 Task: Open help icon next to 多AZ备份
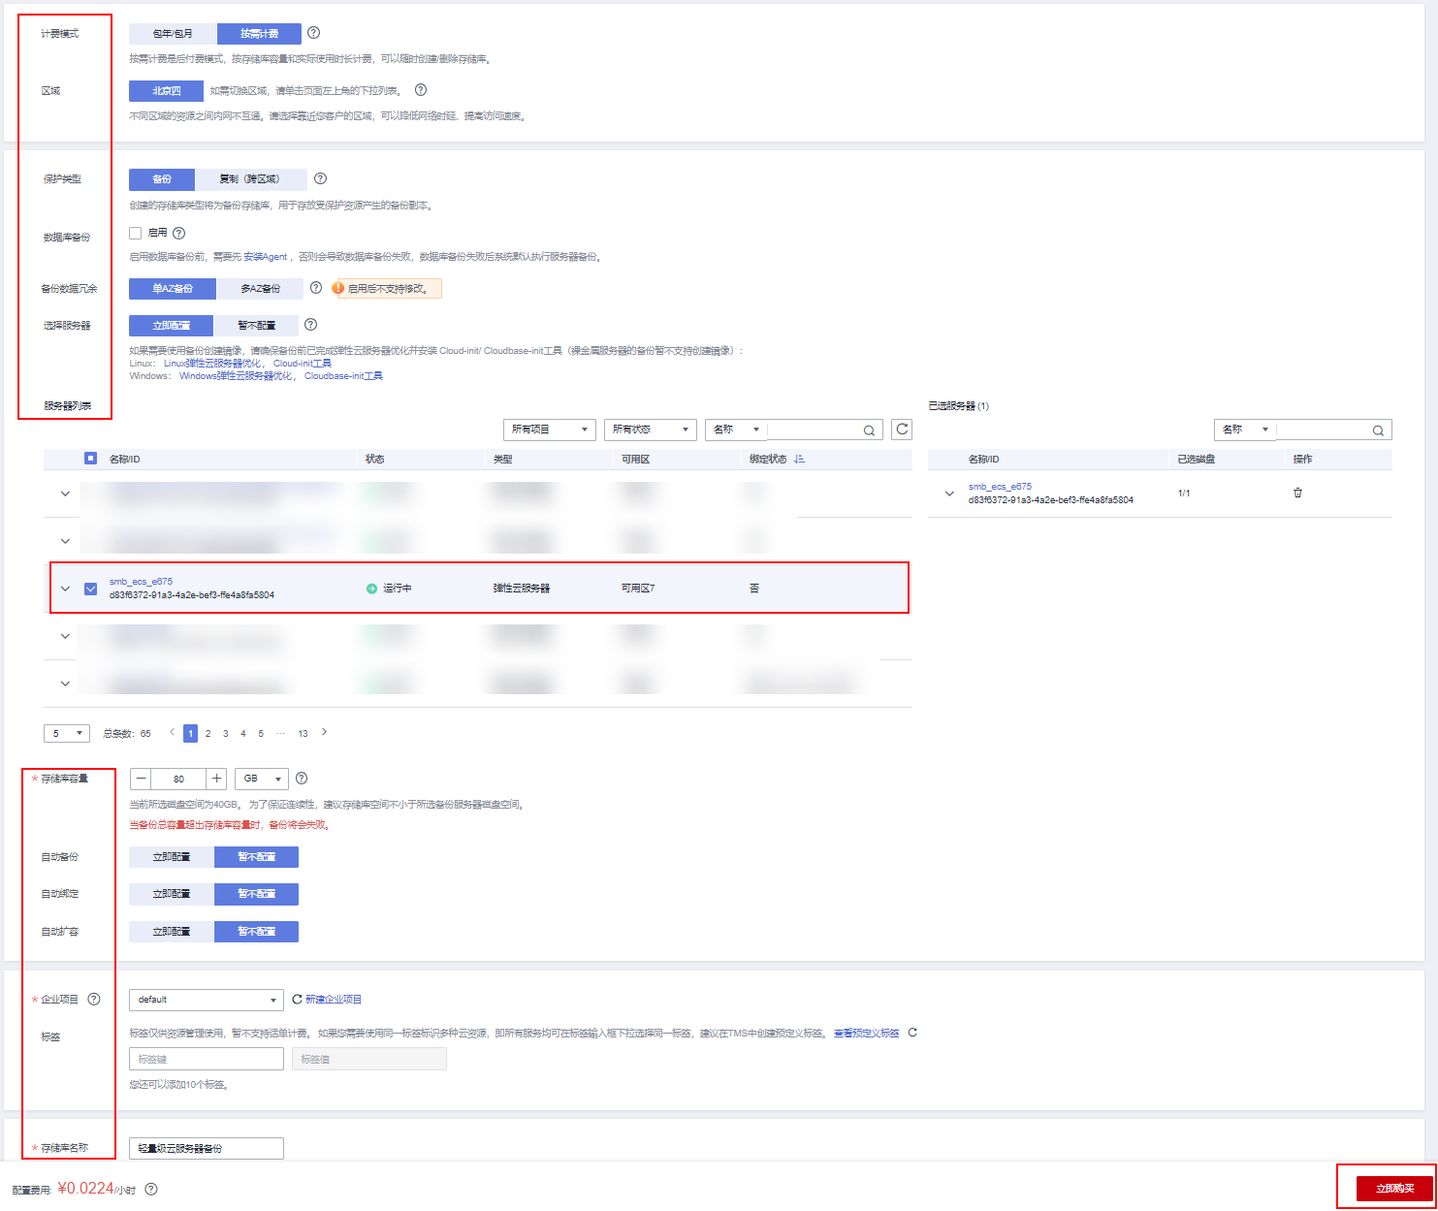click(316, 288)
